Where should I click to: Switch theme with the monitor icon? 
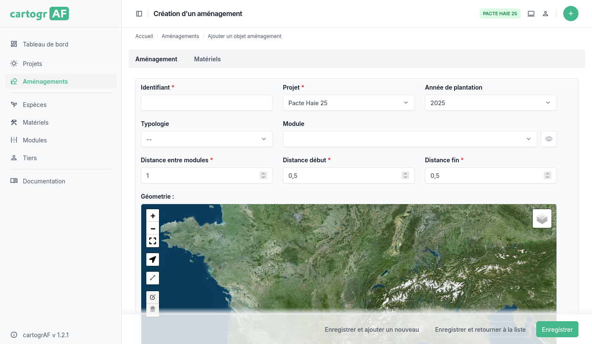point(531,14)
